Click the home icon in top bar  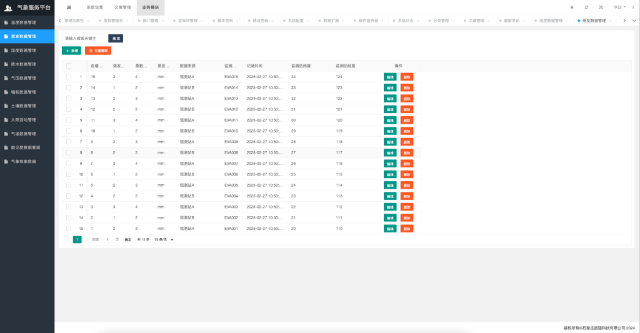[571, 7]
